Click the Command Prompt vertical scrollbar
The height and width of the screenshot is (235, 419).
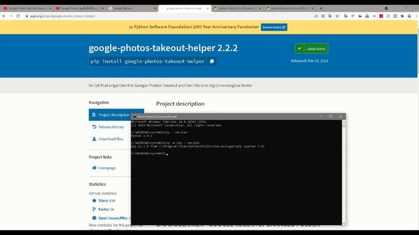click(x=344, y=172)
